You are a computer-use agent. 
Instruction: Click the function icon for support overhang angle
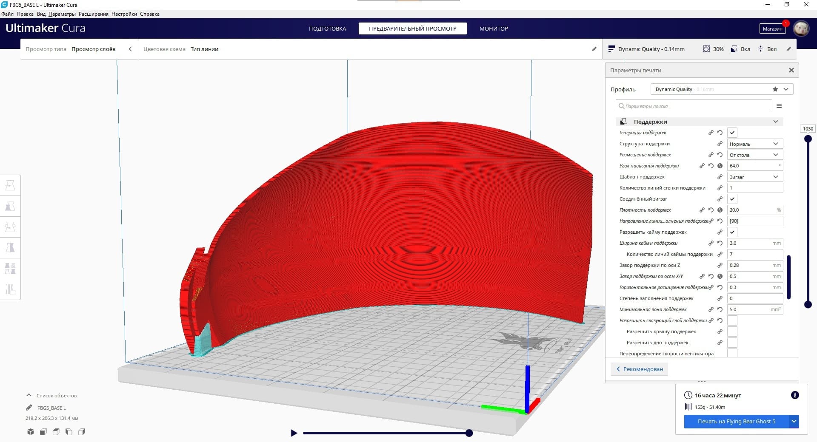click(x=720, y=166)
